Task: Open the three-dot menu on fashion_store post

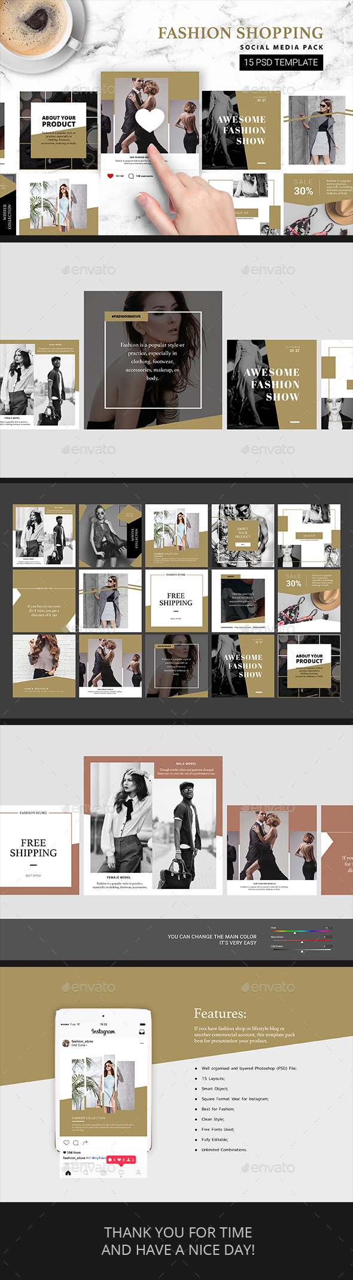Action: [142, 1044]
